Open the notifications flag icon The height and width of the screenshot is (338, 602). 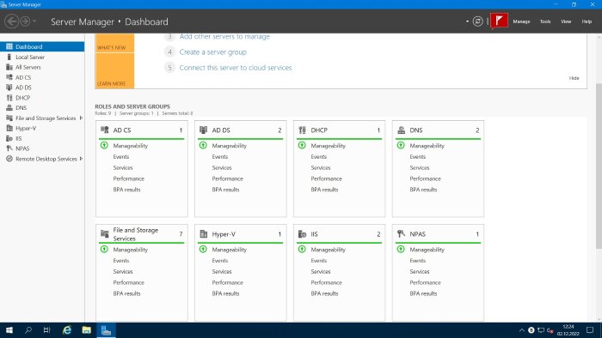pos(499,21)
